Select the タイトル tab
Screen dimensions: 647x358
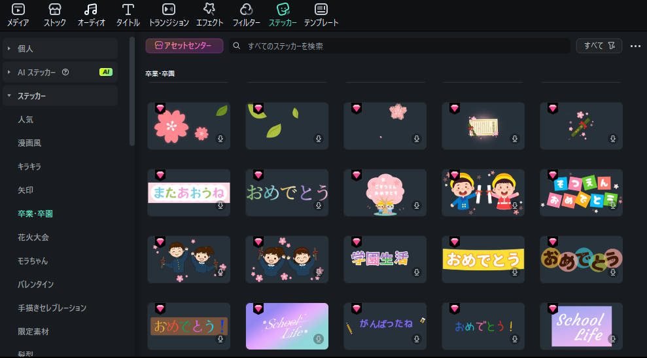tap(128, 15)
